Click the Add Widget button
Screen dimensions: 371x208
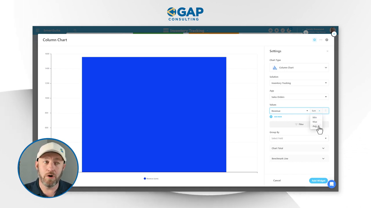point(319,181)
